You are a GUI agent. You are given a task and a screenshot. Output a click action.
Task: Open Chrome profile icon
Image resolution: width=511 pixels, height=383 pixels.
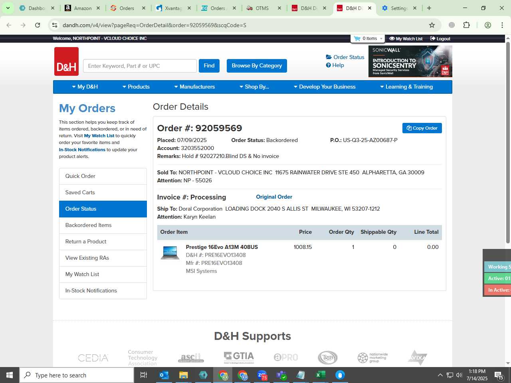click(x=487, y=25)
